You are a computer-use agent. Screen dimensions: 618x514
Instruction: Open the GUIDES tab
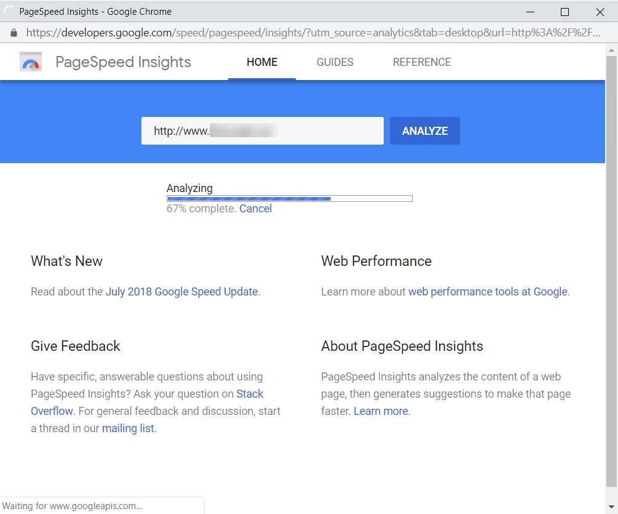pos(335,62)
